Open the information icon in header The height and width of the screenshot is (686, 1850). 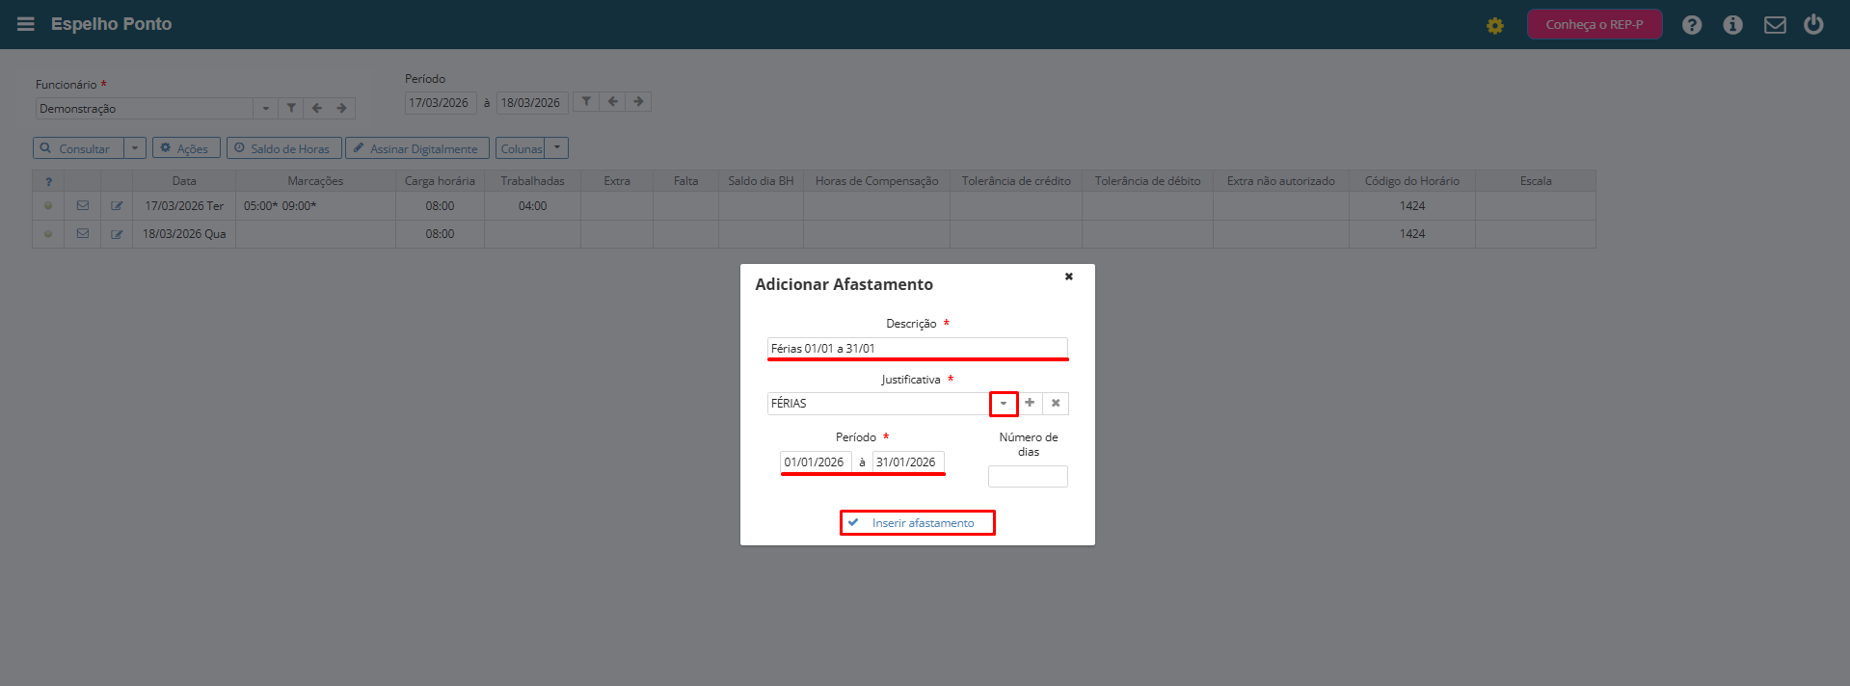click(1732, 25)
